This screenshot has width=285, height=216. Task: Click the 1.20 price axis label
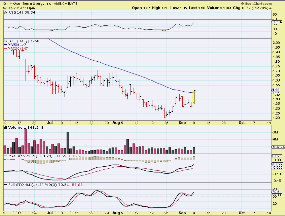pyautogui.click(x=276, y=118)
